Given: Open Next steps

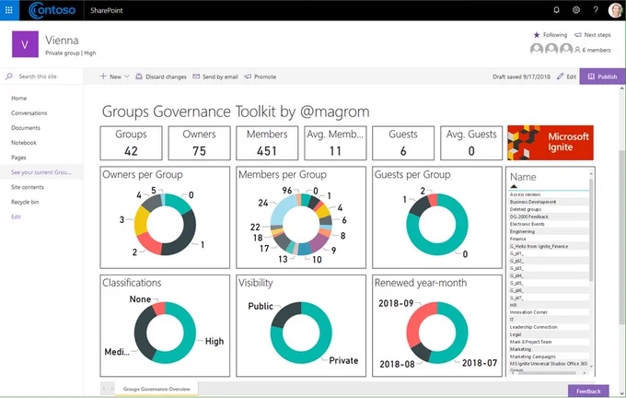Looking at the screenshot, I should click(593, 35).
